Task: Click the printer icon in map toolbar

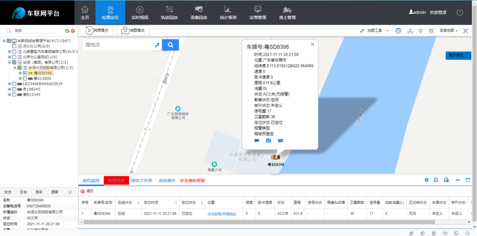Action: 398,31
